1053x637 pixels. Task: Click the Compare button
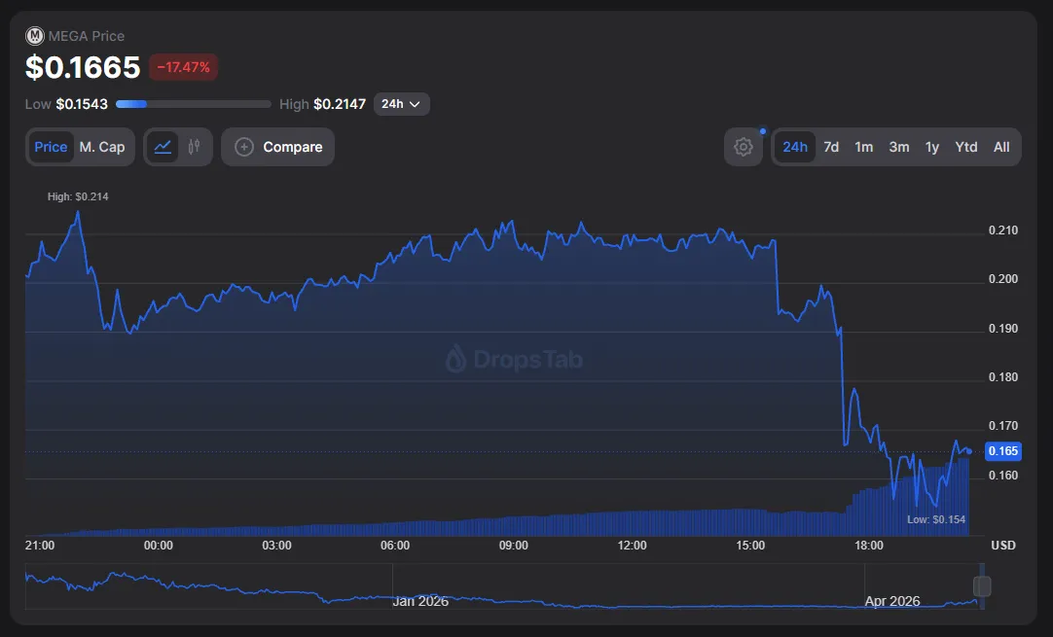click(x=278, y=147)
